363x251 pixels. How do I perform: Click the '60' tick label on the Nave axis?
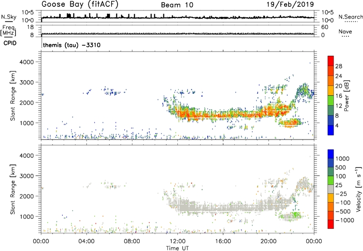pyautogui.click(x=324, y=27)
